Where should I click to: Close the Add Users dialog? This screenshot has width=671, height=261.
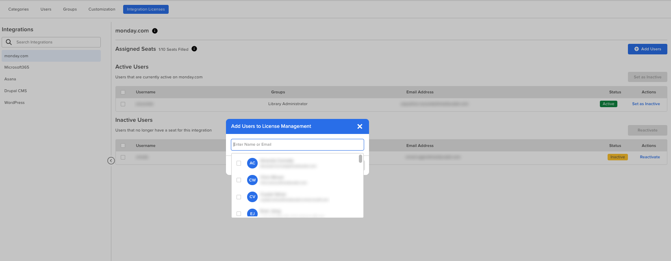tap(360, 127)
